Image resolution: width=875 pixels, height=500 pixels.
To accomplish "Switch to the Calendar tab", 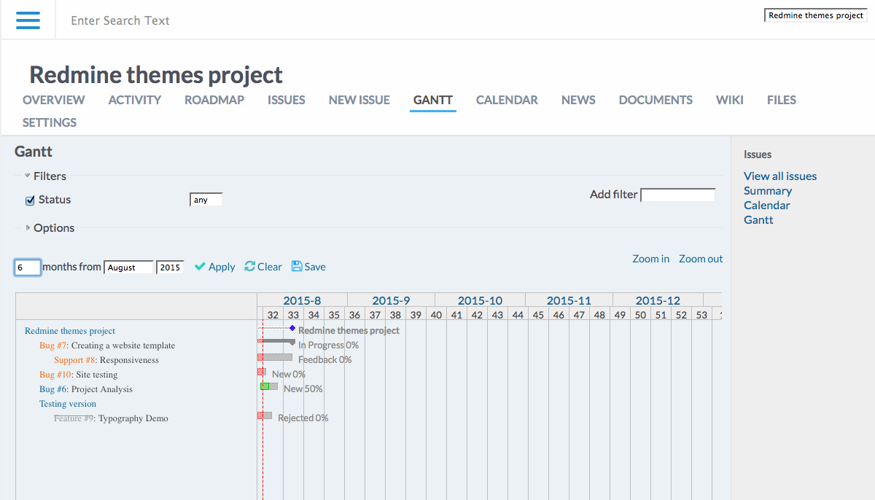I will (x=507, y=101).
